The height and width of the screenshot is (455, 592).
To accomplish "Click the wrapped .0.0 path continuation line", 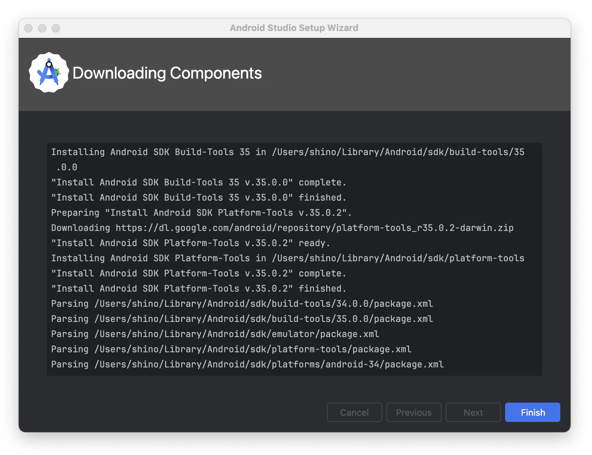I will coord(67,167).
